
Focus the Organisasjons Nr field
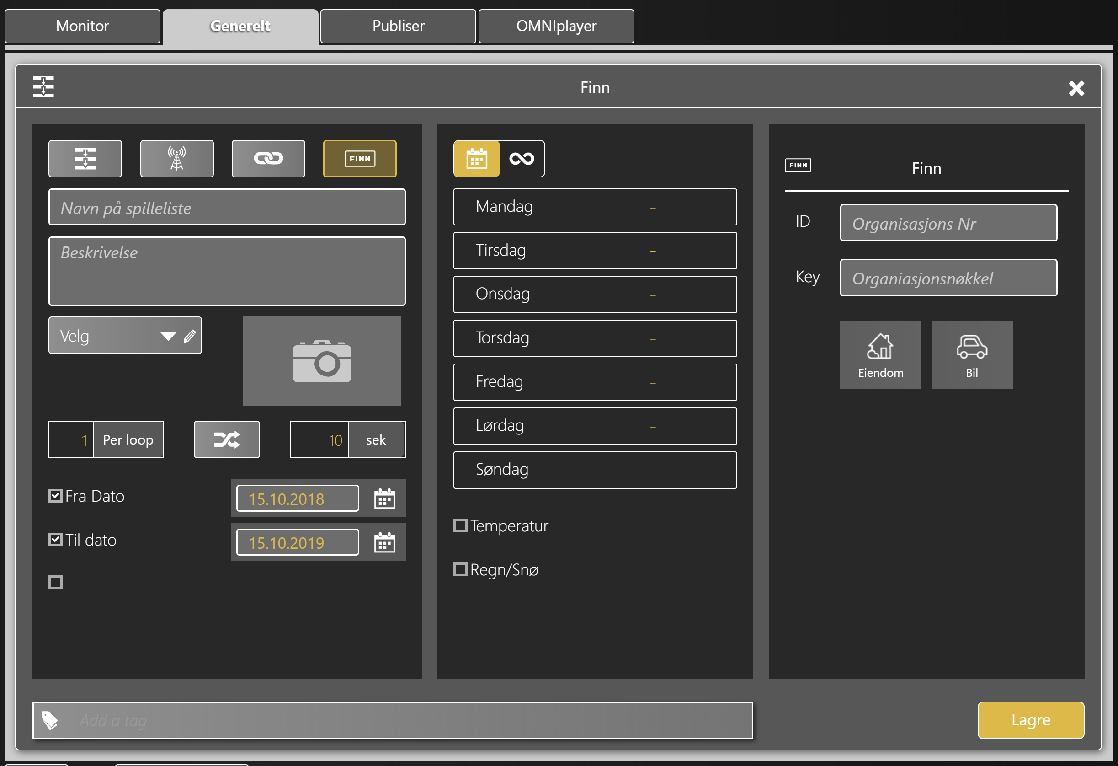pos(949,223)
